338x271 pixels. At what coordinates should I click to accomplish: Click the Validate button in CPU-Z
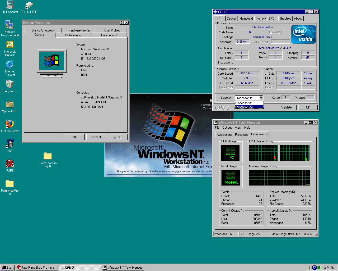(x=287, y=107)
